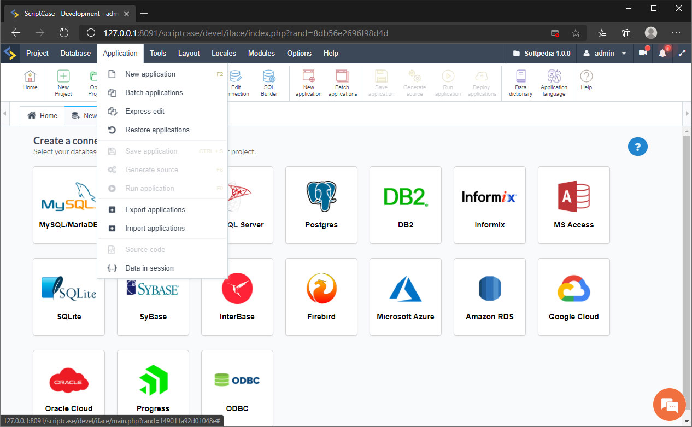The height and width of the screenshot is (427, 692).
Task: Select the Firebird database card
Action: click(x=321, y=297)
